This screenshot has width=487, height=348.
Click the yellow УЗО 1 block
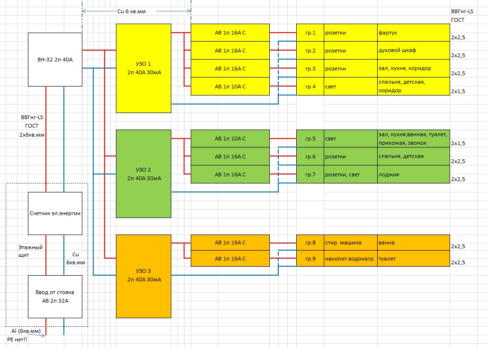click(x=143, y=68)
